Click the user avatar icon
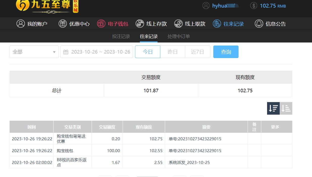This screenshot has width=312, height=177. click(x=206, y=6)
